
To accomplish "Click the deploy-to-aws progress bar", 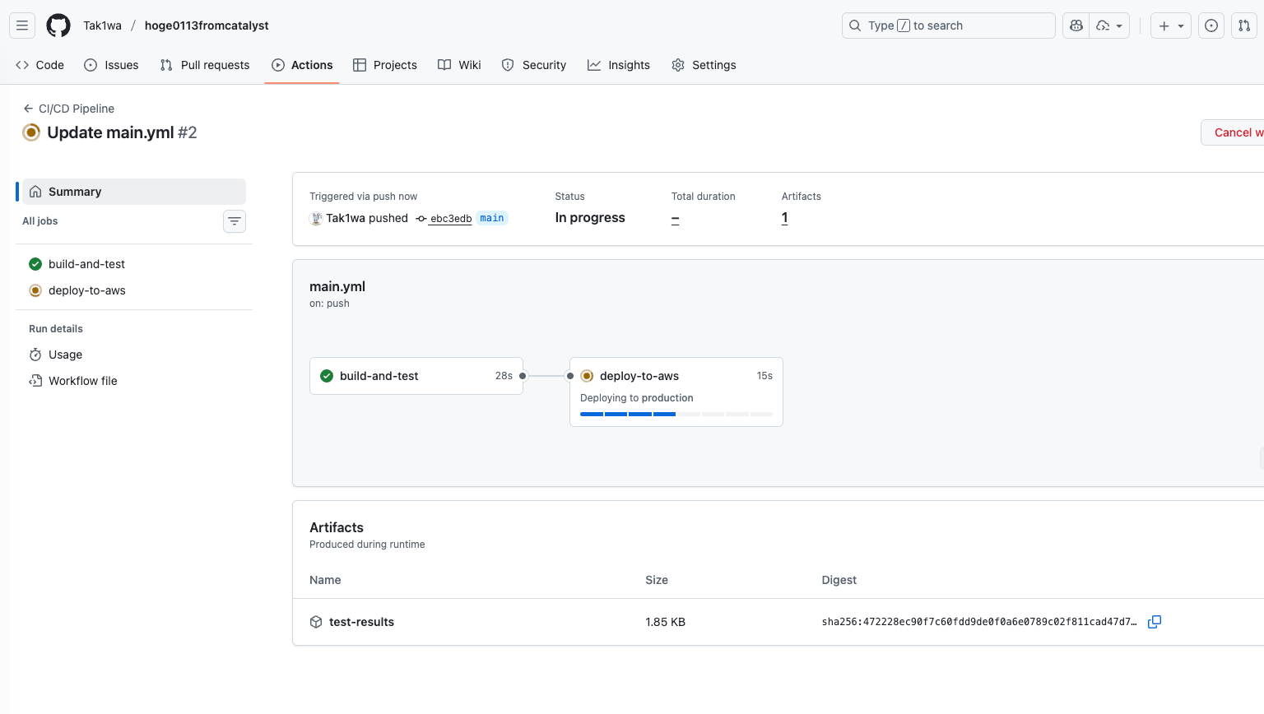I will pos(676,414).
